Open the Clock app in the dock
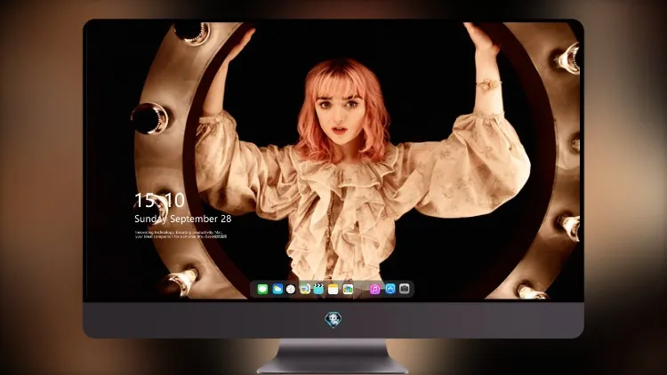This screenshot has width=667, height=375. pos(291,289)
